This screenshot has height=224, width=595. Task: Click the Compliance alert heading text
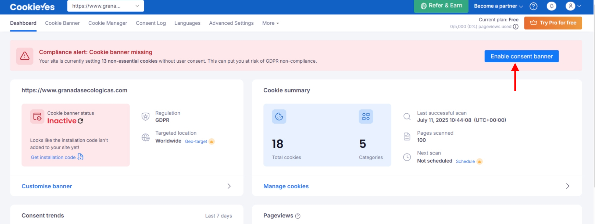point(95,52)
